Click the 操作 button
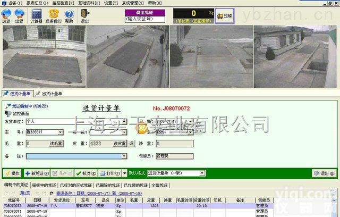 (x=13, y=173)
